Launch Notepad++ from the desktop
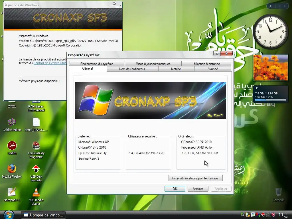The width and height of the screenshot is (292, 219). click(12, 195)
